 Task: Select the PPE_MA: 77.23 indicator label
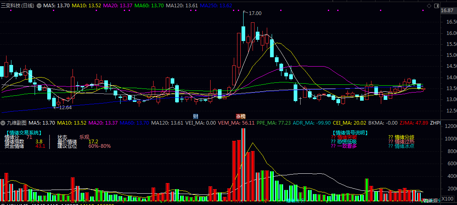pyautogui.click(x=274, y=123)
